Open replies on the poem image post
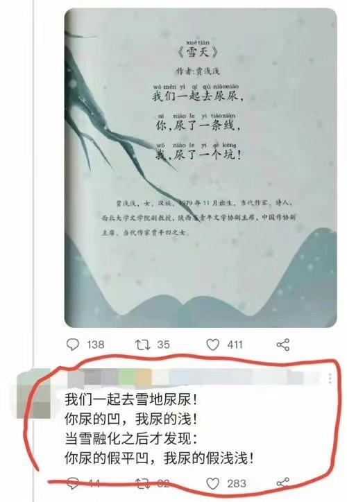 coord(73,345)
